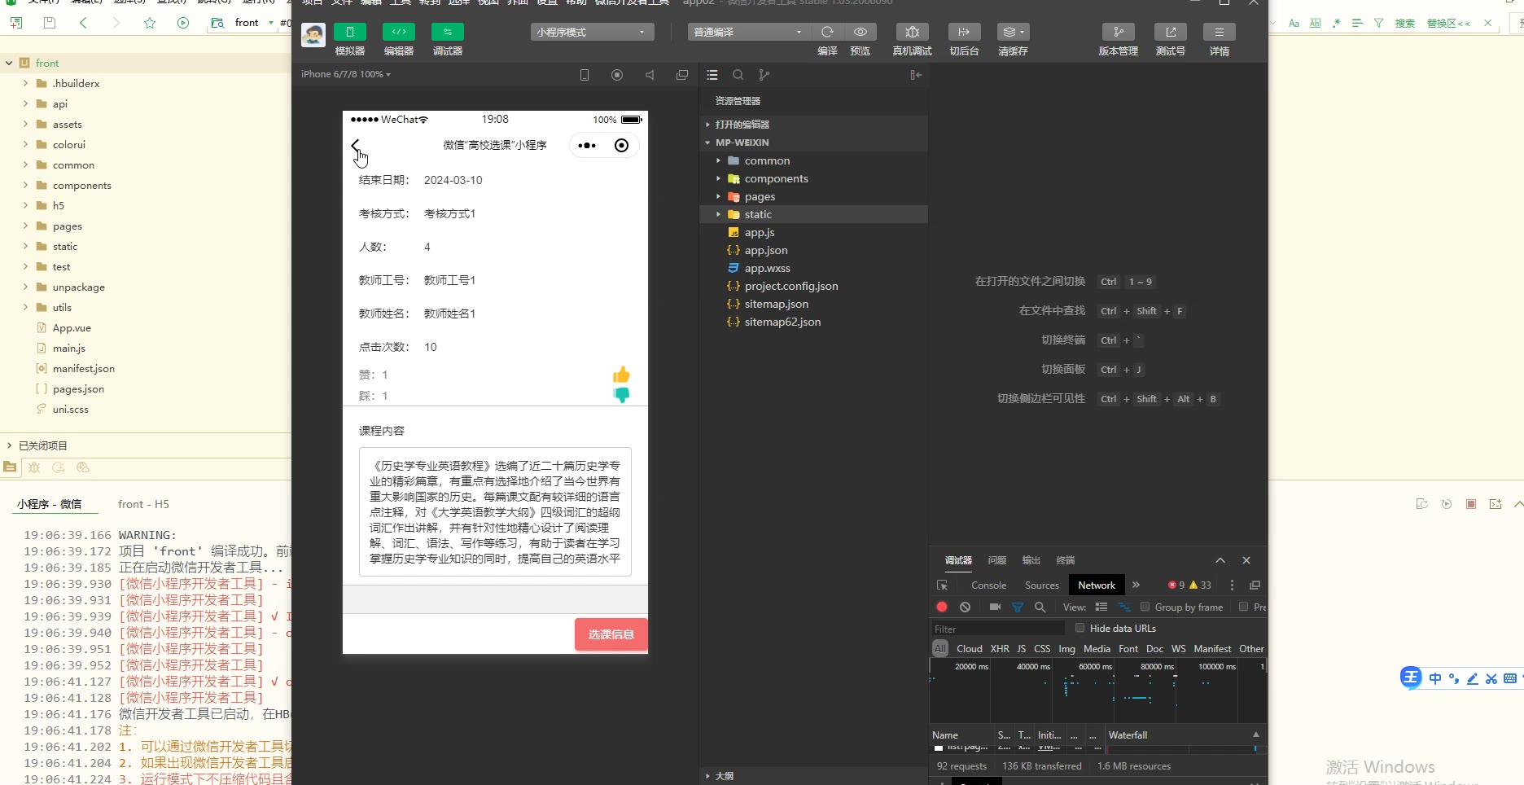Switch to front - H5 tab
Viewport: 1524px width, 785px height.
[x=143, y=504]
